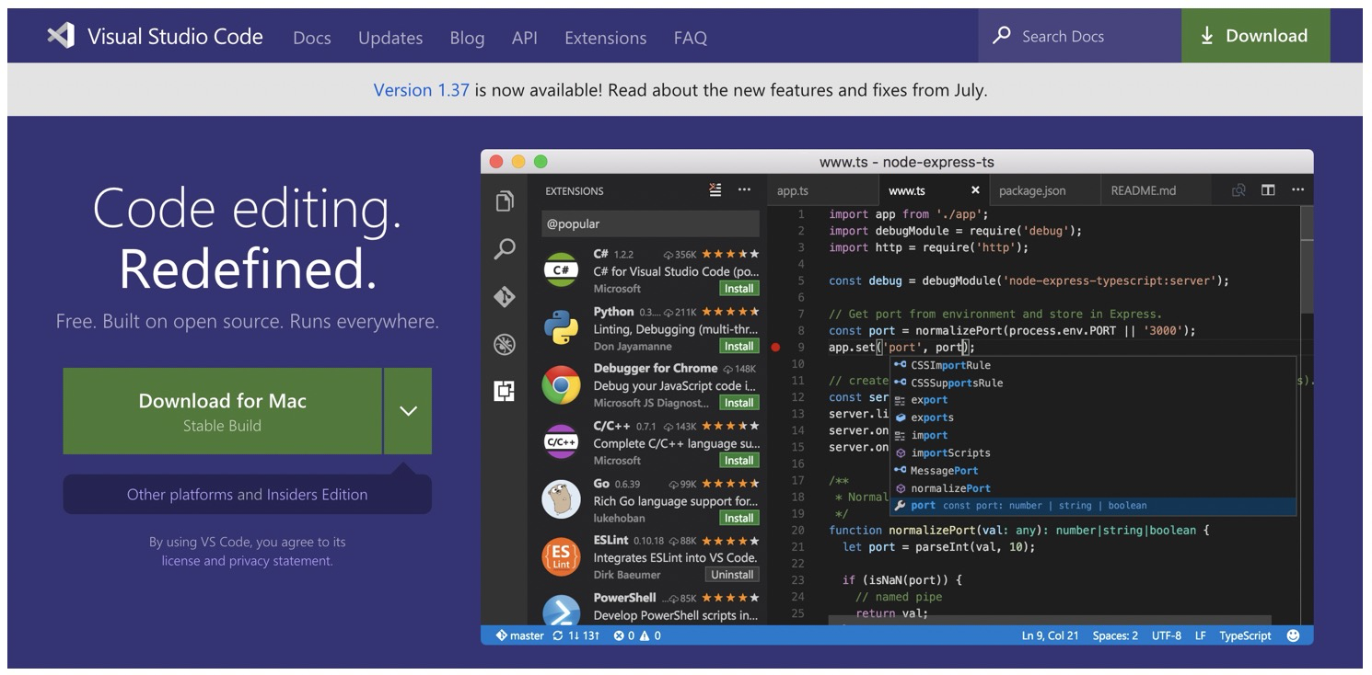Open the API menu item

(525, 38)
